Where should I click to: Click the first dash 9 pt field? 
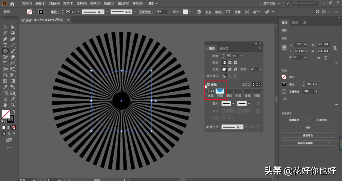211,91
